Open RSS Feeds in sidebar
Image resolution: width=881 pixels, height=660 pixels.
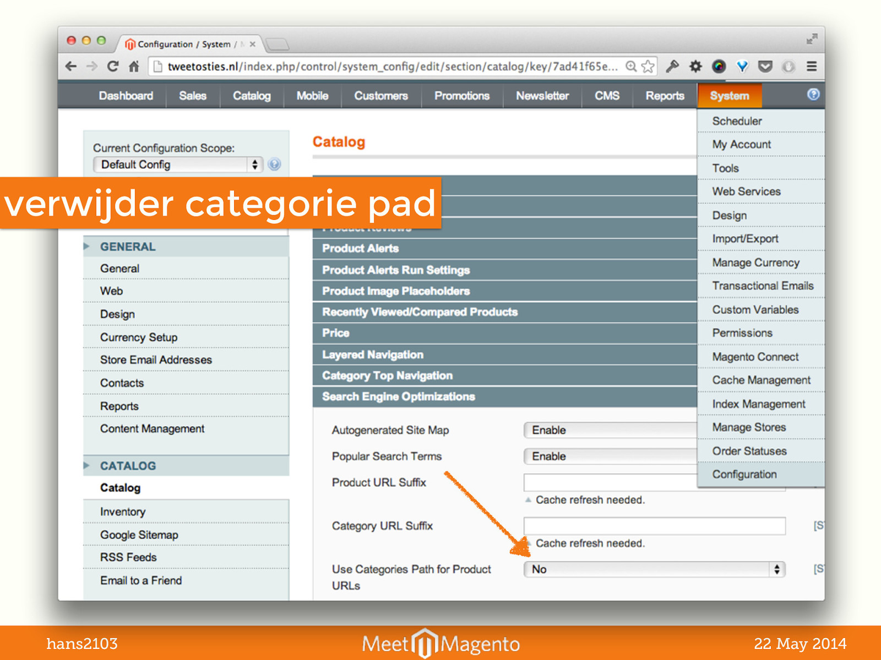click(x=186, y=557)
